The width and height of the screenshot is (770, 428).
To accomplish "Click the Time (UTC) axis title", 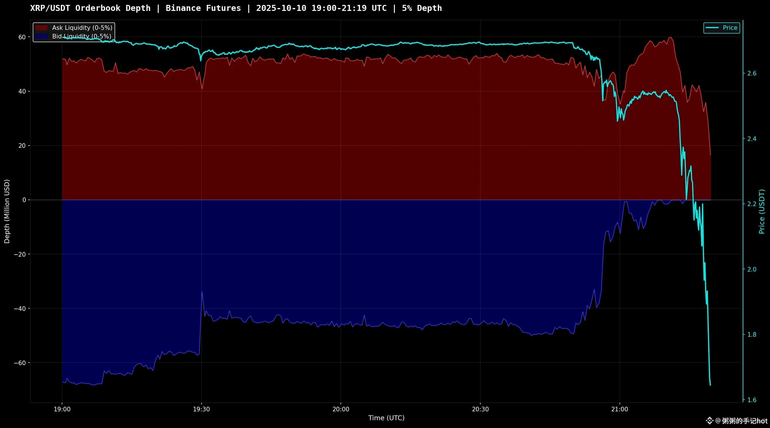I will (x=386, y=418).
